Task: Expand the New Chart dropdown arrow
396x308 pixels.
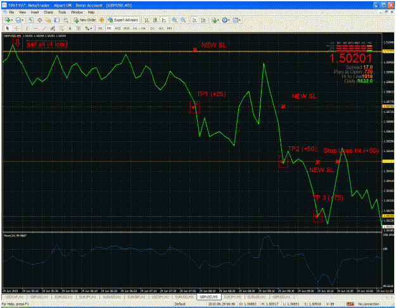Action: 12,20
